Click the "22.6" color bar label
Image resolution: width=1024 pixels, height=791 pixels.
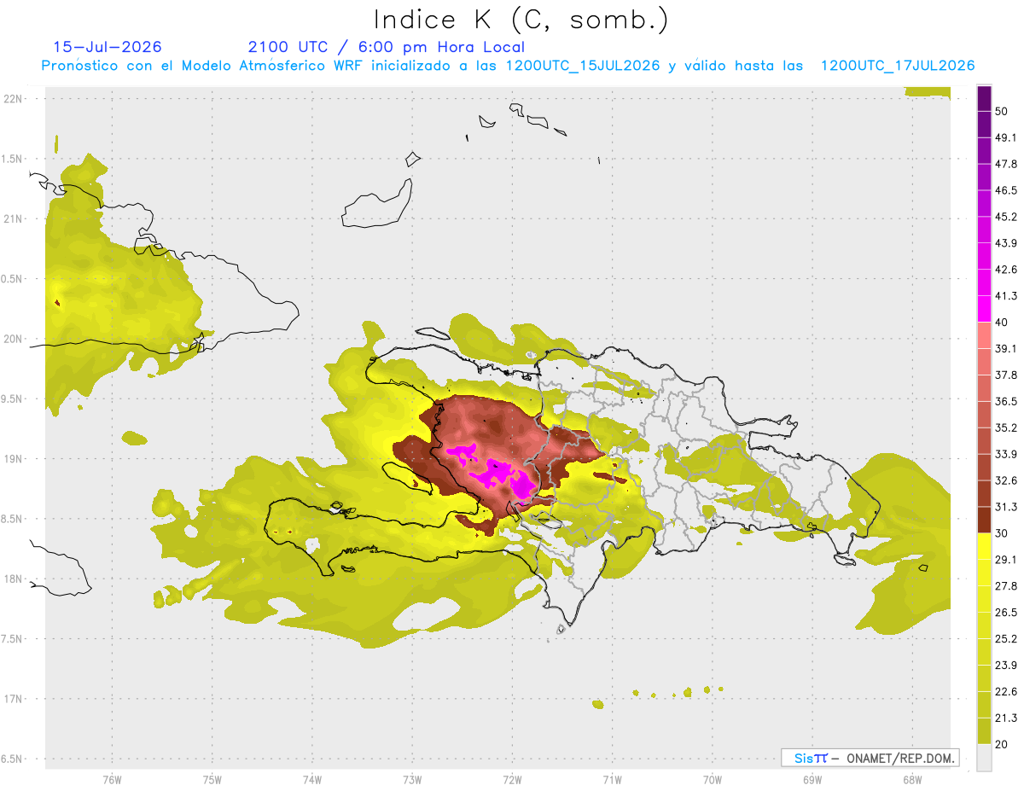click(x=1006, y=692)
